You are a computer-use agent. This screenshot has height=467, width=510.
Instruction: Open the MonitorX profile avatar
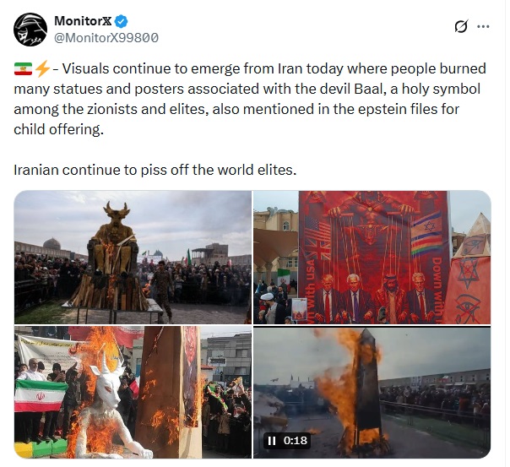tap(30, 30)
